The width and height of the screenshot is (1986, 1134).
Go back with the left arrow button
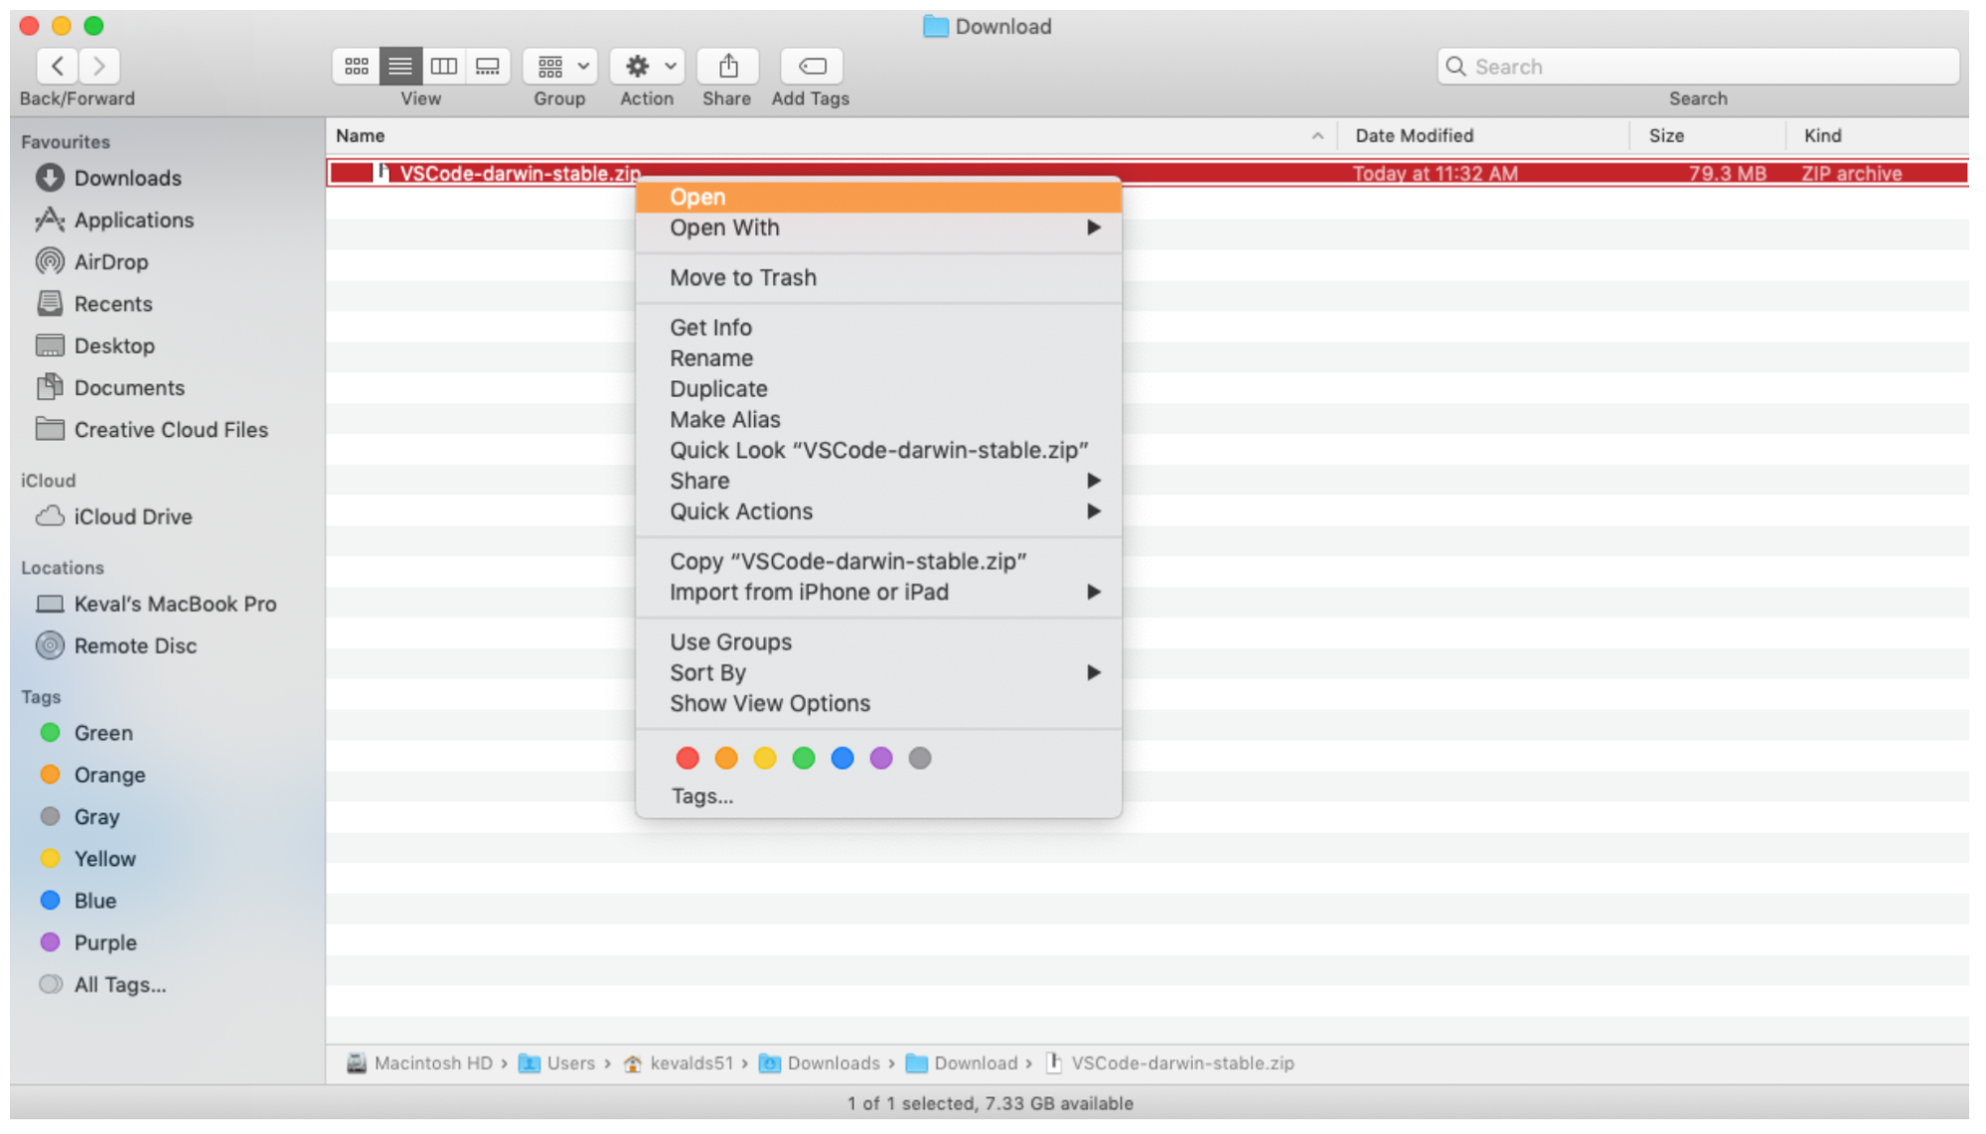pyautogui.click(x=58, y=67)
